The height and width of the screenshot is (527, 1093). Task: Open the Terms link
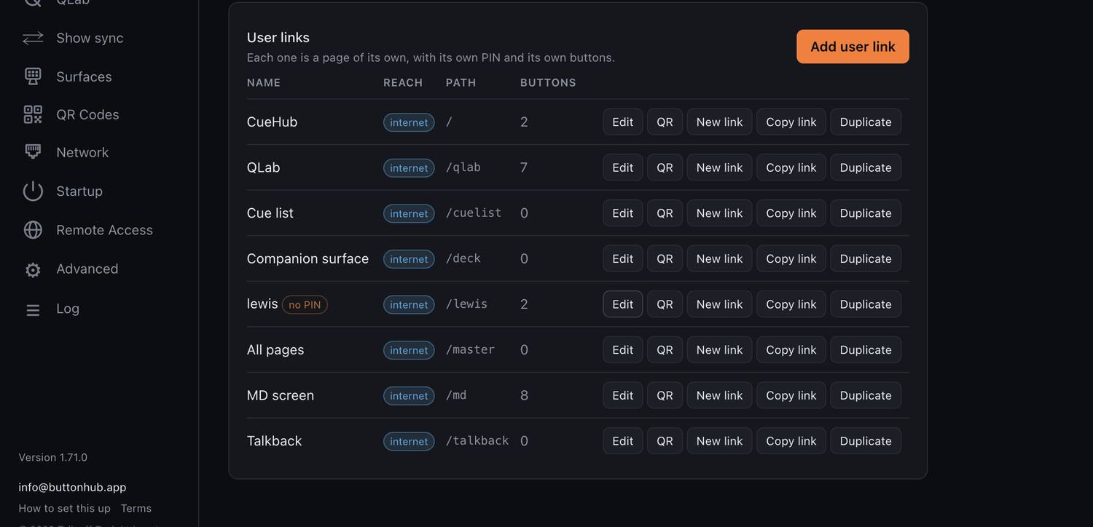click(x=136, y=508)
